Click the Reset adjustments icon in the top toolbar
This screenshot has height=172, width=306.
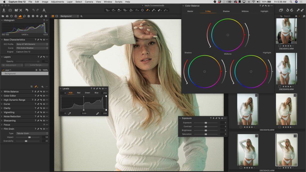pyautogui.click(x=27, y=10)
